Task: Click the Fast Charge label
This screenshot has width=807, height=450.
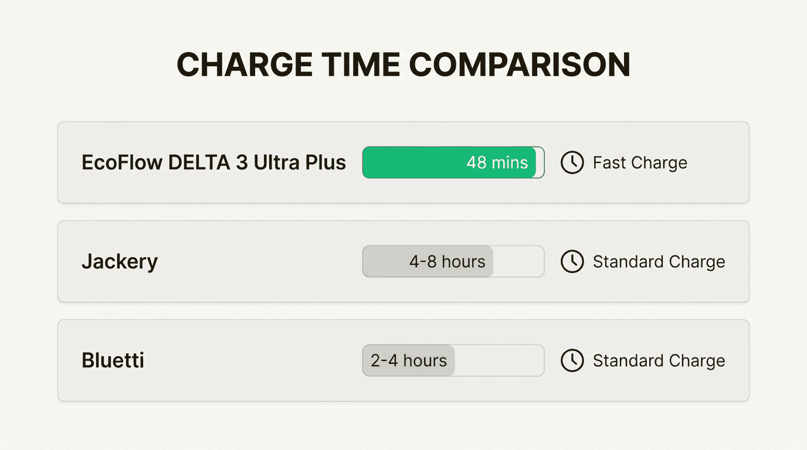Action: pos(640,162)
